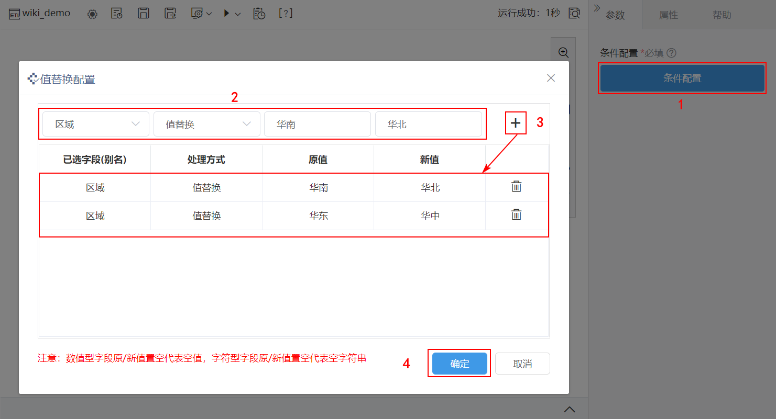Click the wiki_demo title text

click(x=46, y=13)
